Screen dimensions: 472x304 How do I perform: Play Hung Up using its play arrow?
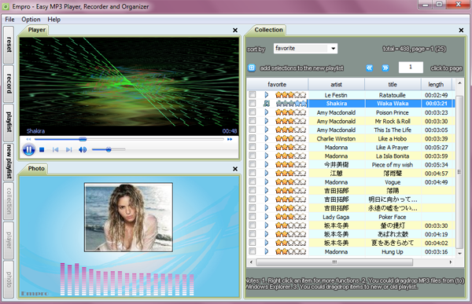pos(267,251)
